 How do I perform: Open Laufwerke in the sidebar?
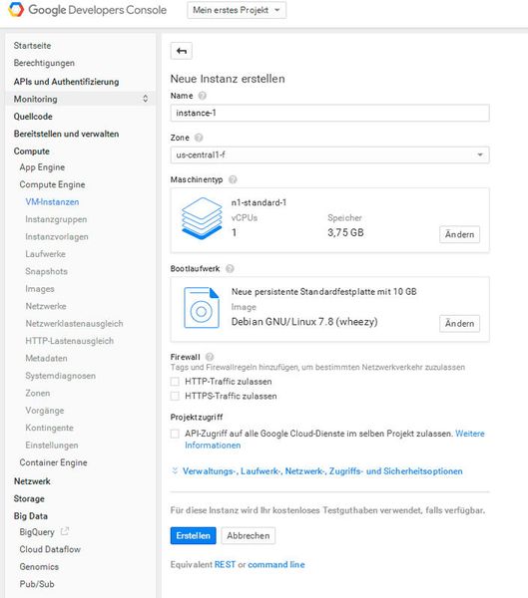[x=46, y=254]
